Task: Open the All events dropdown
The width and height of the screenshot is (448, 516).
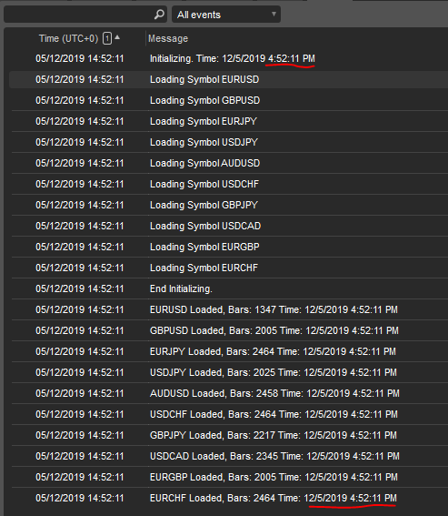Action: coord(226,15)
